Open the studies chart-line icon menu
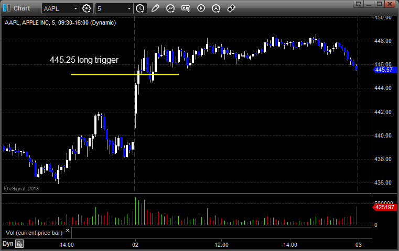 click(x=170, y=8)
